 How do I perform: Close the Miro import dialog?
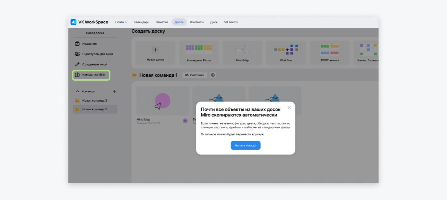point(289,108)
